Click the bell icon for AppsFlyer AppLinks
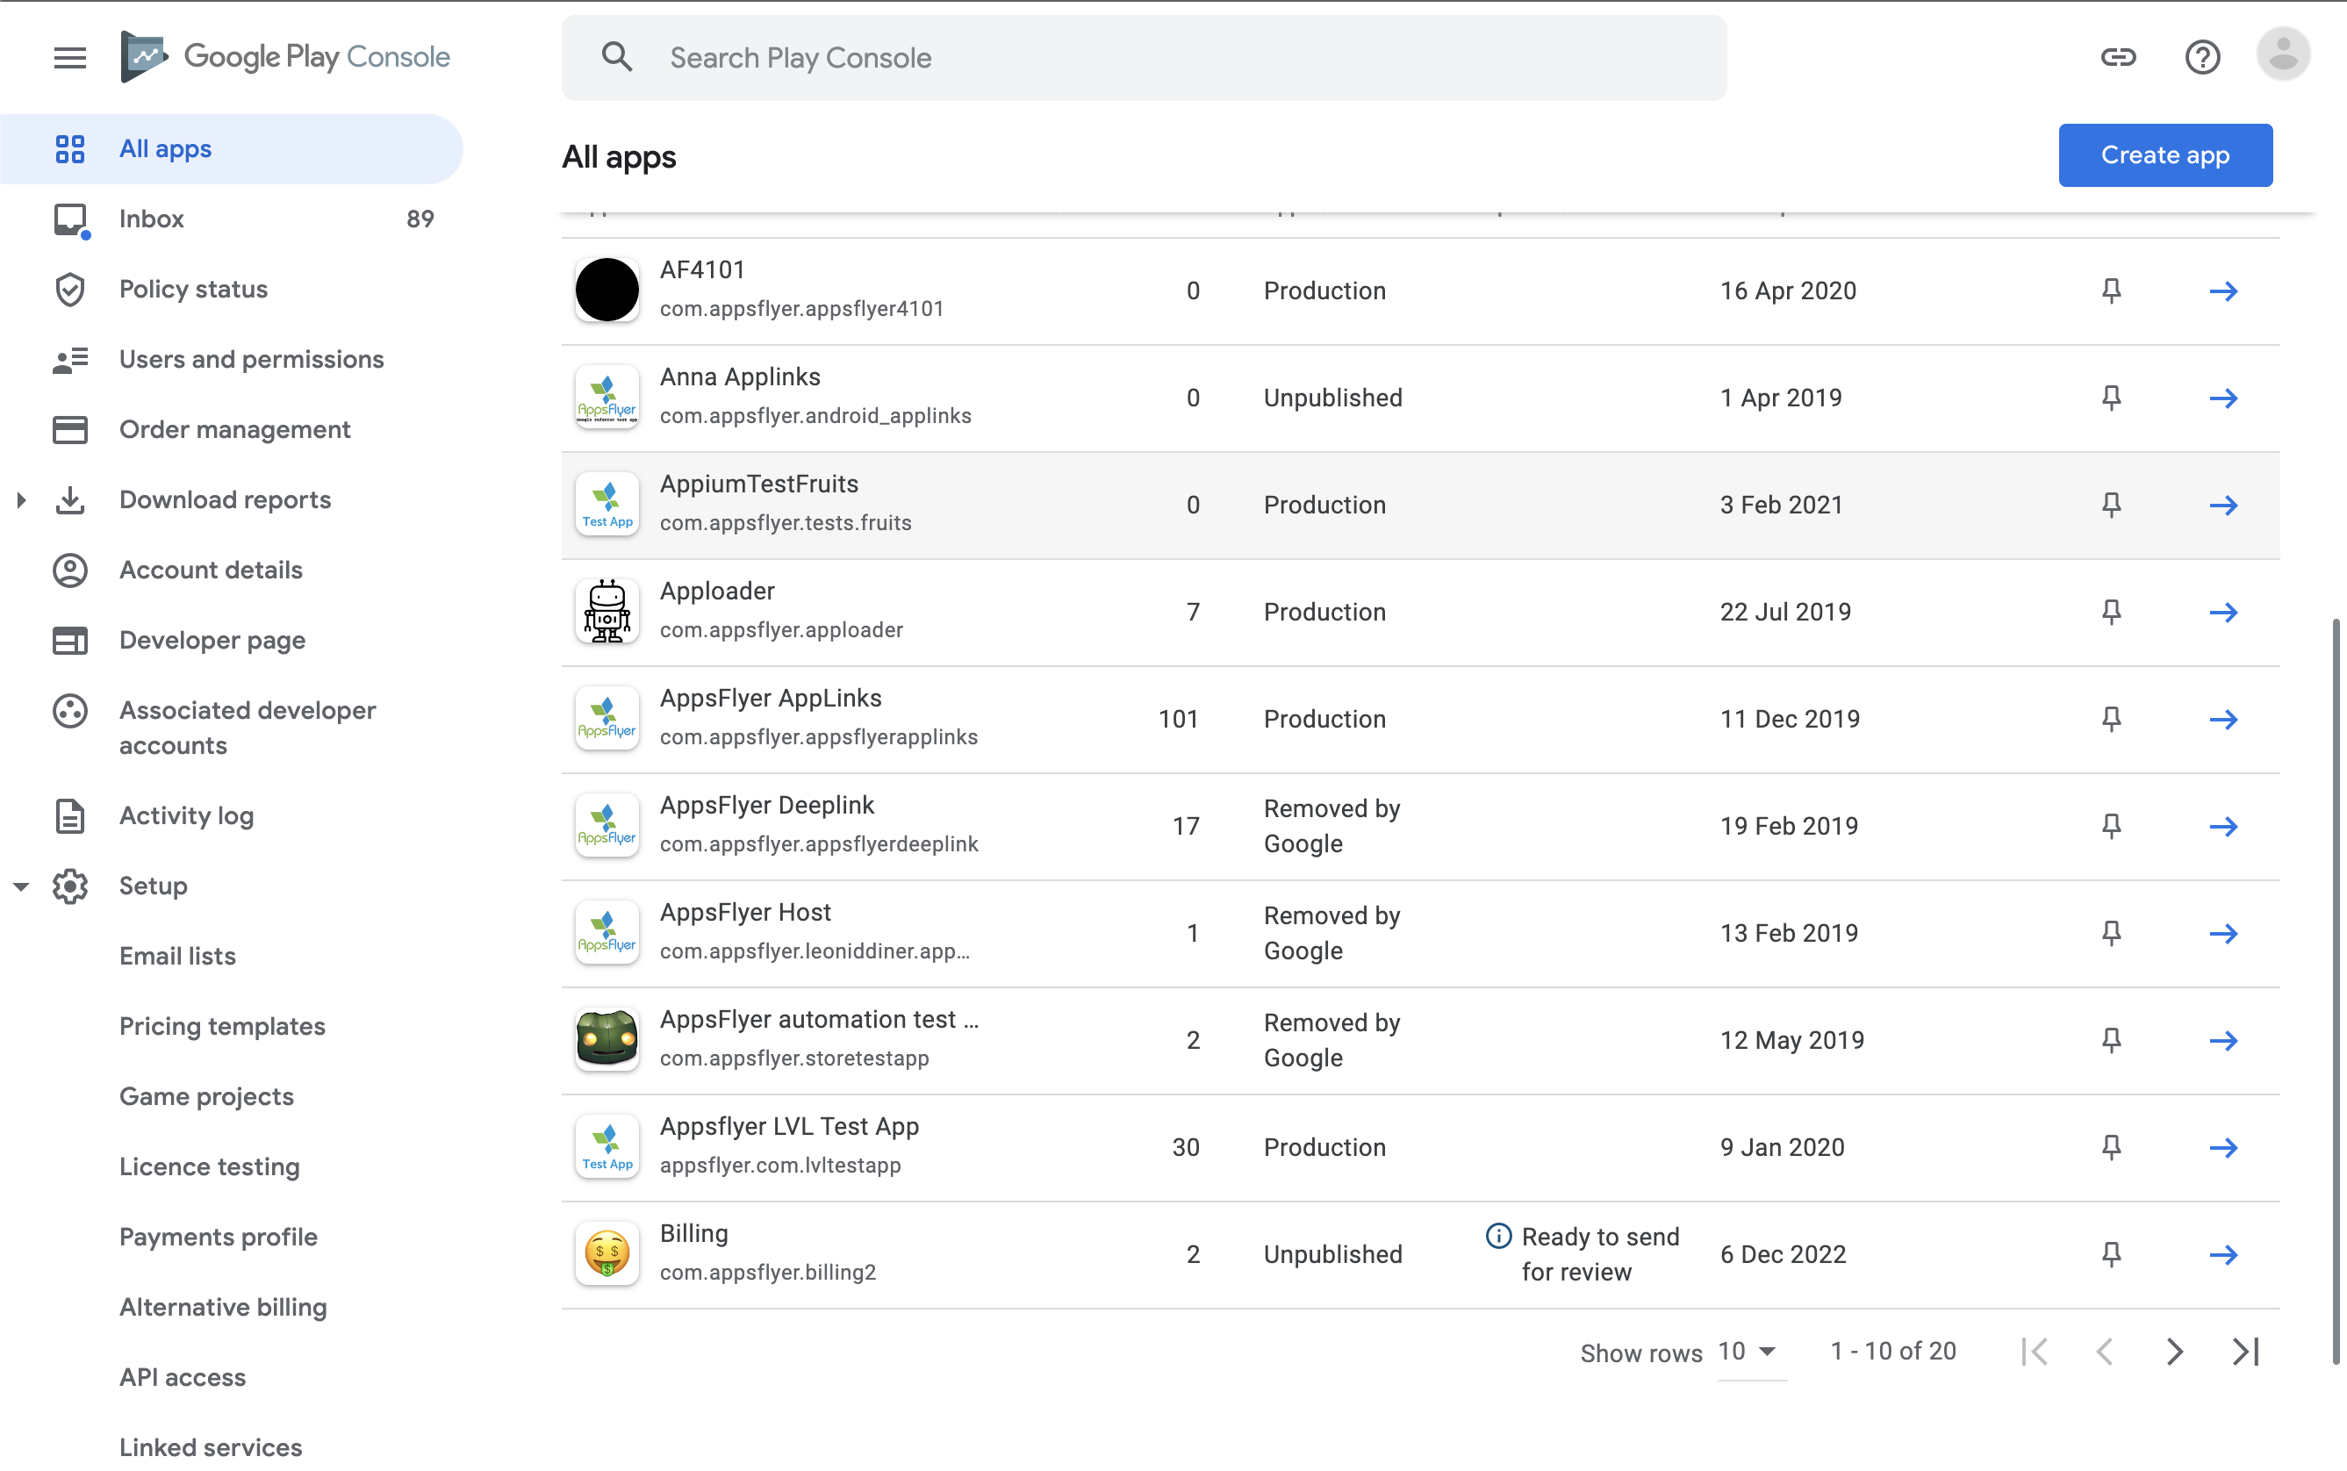The height and width of the screenshot is (1471, 2347). 2110,719
